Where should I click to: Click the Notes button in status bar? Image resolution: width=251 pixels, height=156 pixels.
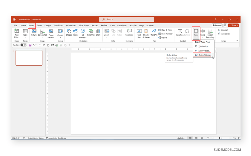click(x=181, y=138)
